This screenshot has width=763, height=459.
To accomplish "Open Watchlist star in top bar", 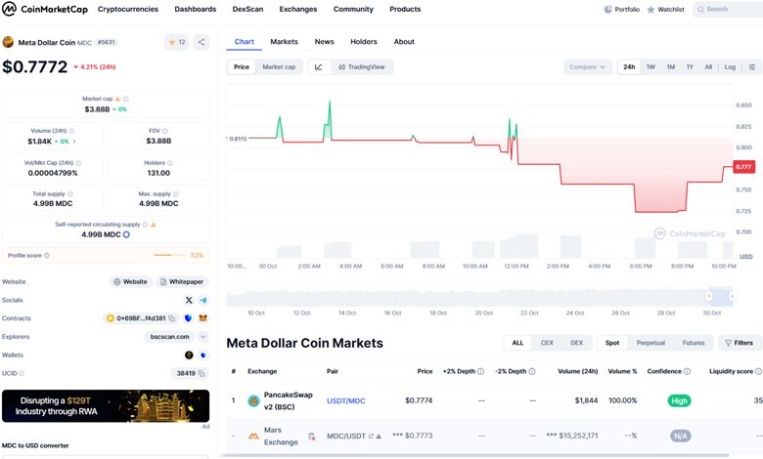I will tap(651, 9).
